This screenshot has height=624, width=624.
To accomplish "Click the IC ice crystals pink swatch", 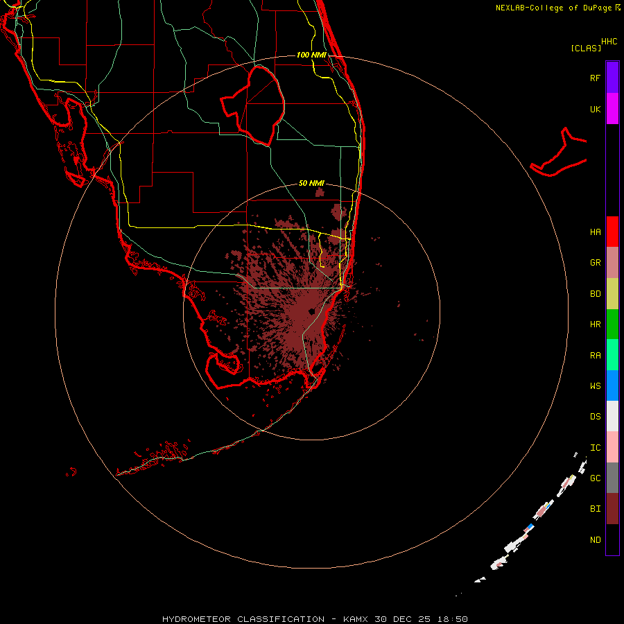I will (x=612, y=447).
